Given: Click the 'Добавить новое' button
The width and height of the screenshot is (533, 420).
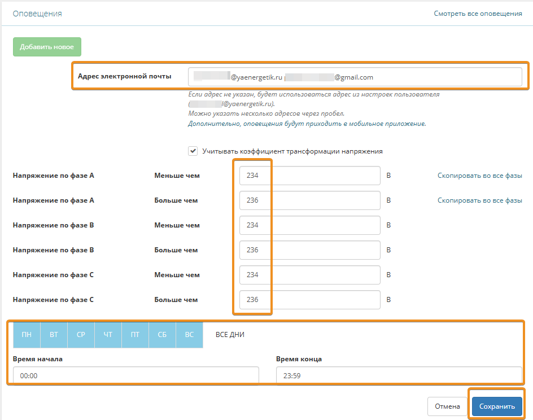Looking at the screenshot, I should (47, 47).
